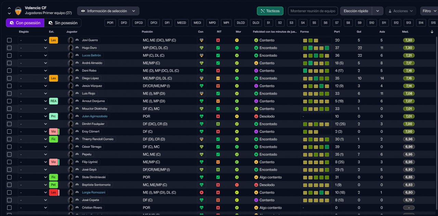This screenshot has width=438, height=216.
Task: Open the Tácticas button
Action: tap(270, 11)
